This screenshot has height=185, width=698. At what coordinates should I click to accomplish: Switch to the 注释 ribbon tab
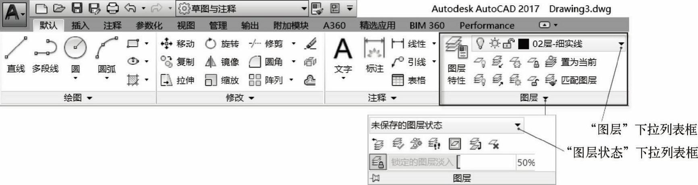click(x=112, y=25)
